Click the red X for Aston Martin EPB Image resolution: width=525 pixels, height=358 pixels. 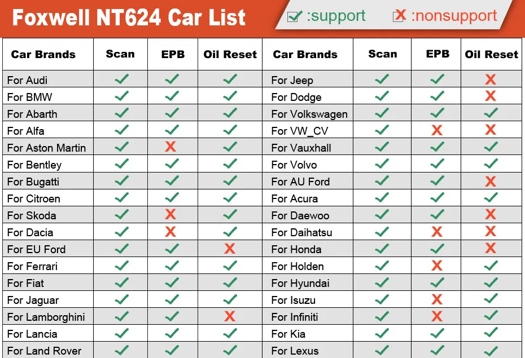tap(170, 147)
